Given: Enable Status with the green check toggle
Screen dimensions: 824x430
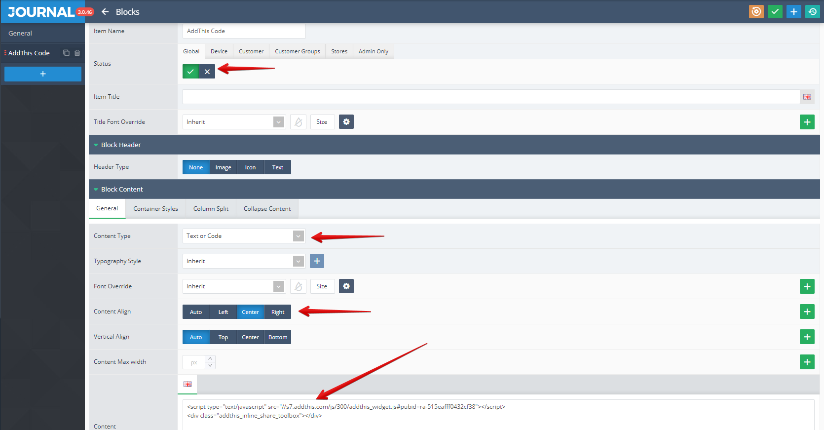Looking at the screenshot, I should pyautogui.click(x=190, y=72).
